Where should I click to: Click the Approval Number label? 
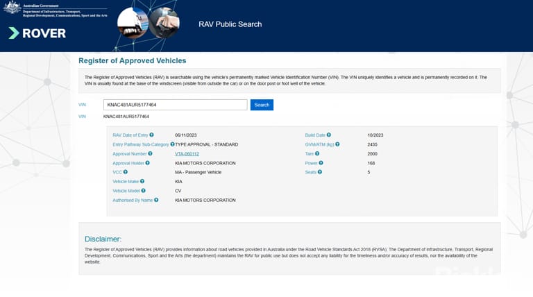point(130,154)
